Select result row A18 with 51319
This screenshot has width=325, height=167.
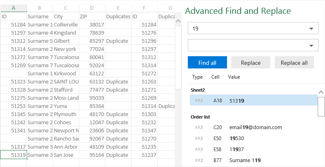pyautogui.click(x=254, y=100)
